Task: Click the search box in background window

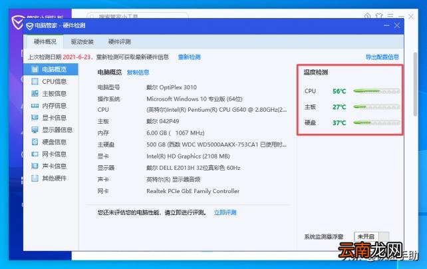Action: tap(138, 16)
